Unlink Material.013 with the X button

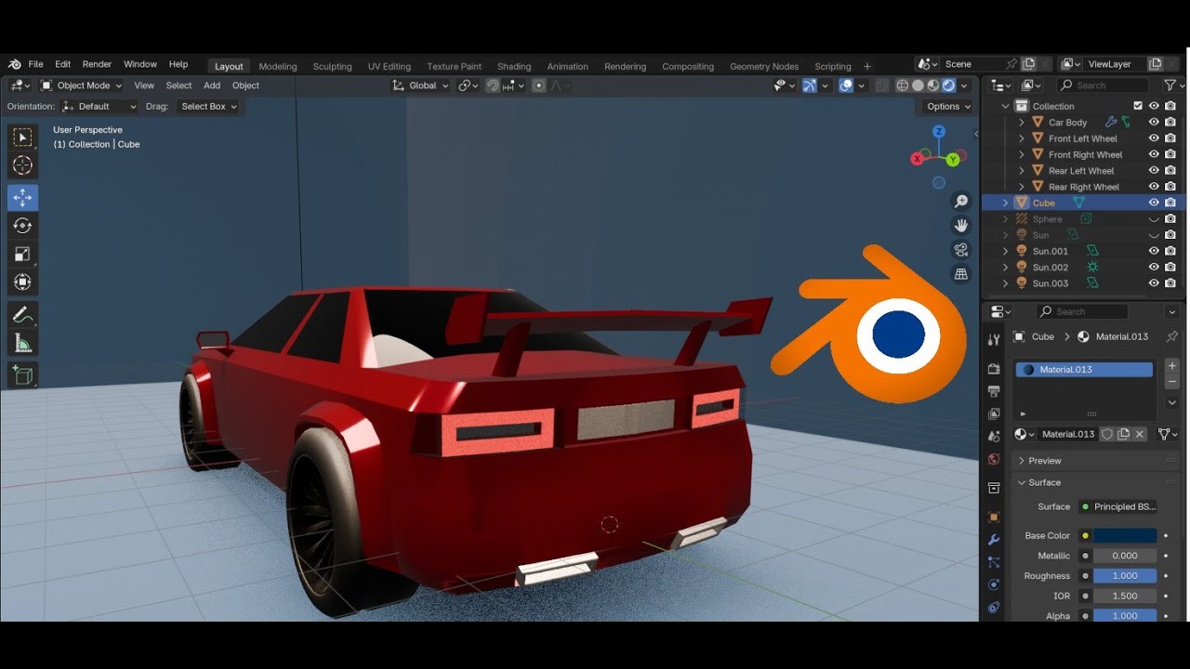[1140, 434]
